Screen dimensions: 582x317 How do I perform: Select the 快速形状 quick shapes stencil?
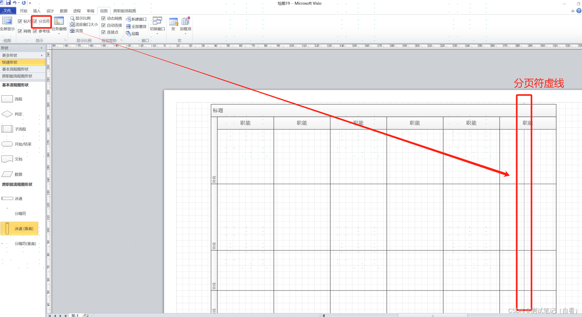coord(23,62)
